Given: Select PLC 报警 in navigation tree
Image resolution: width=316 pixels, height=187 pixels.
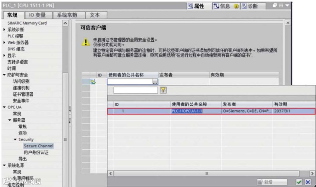Looking at the screenshot, I should [x=15, y=36].
